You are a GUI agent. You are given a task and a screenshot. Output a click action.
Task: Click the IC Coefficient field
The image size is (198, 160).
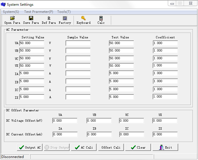(x=165, y=89)
